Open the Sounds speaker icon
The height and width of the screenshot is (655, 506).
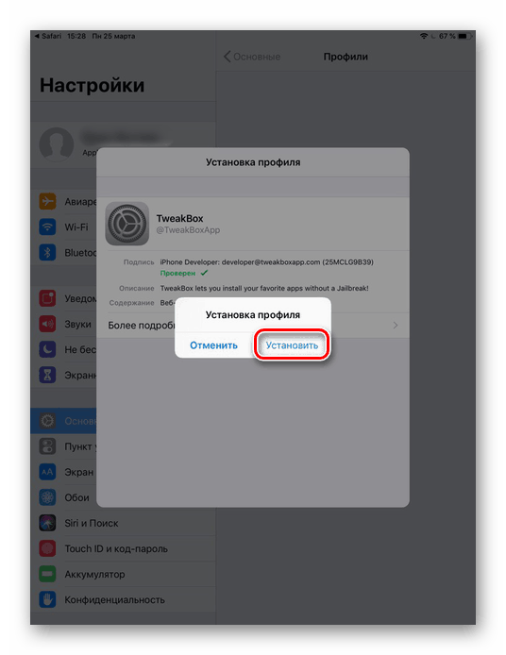coord(47,324)
